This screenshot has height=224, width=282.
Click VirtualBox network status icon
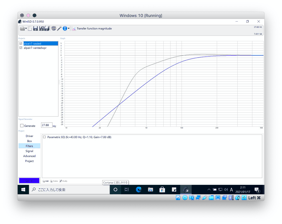[198, 198]
